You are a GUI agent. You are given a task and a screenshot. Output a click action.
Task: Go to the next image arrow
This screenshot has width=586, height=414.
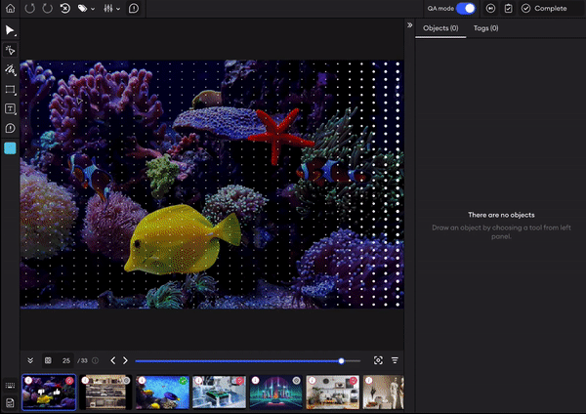coord(125,360)
